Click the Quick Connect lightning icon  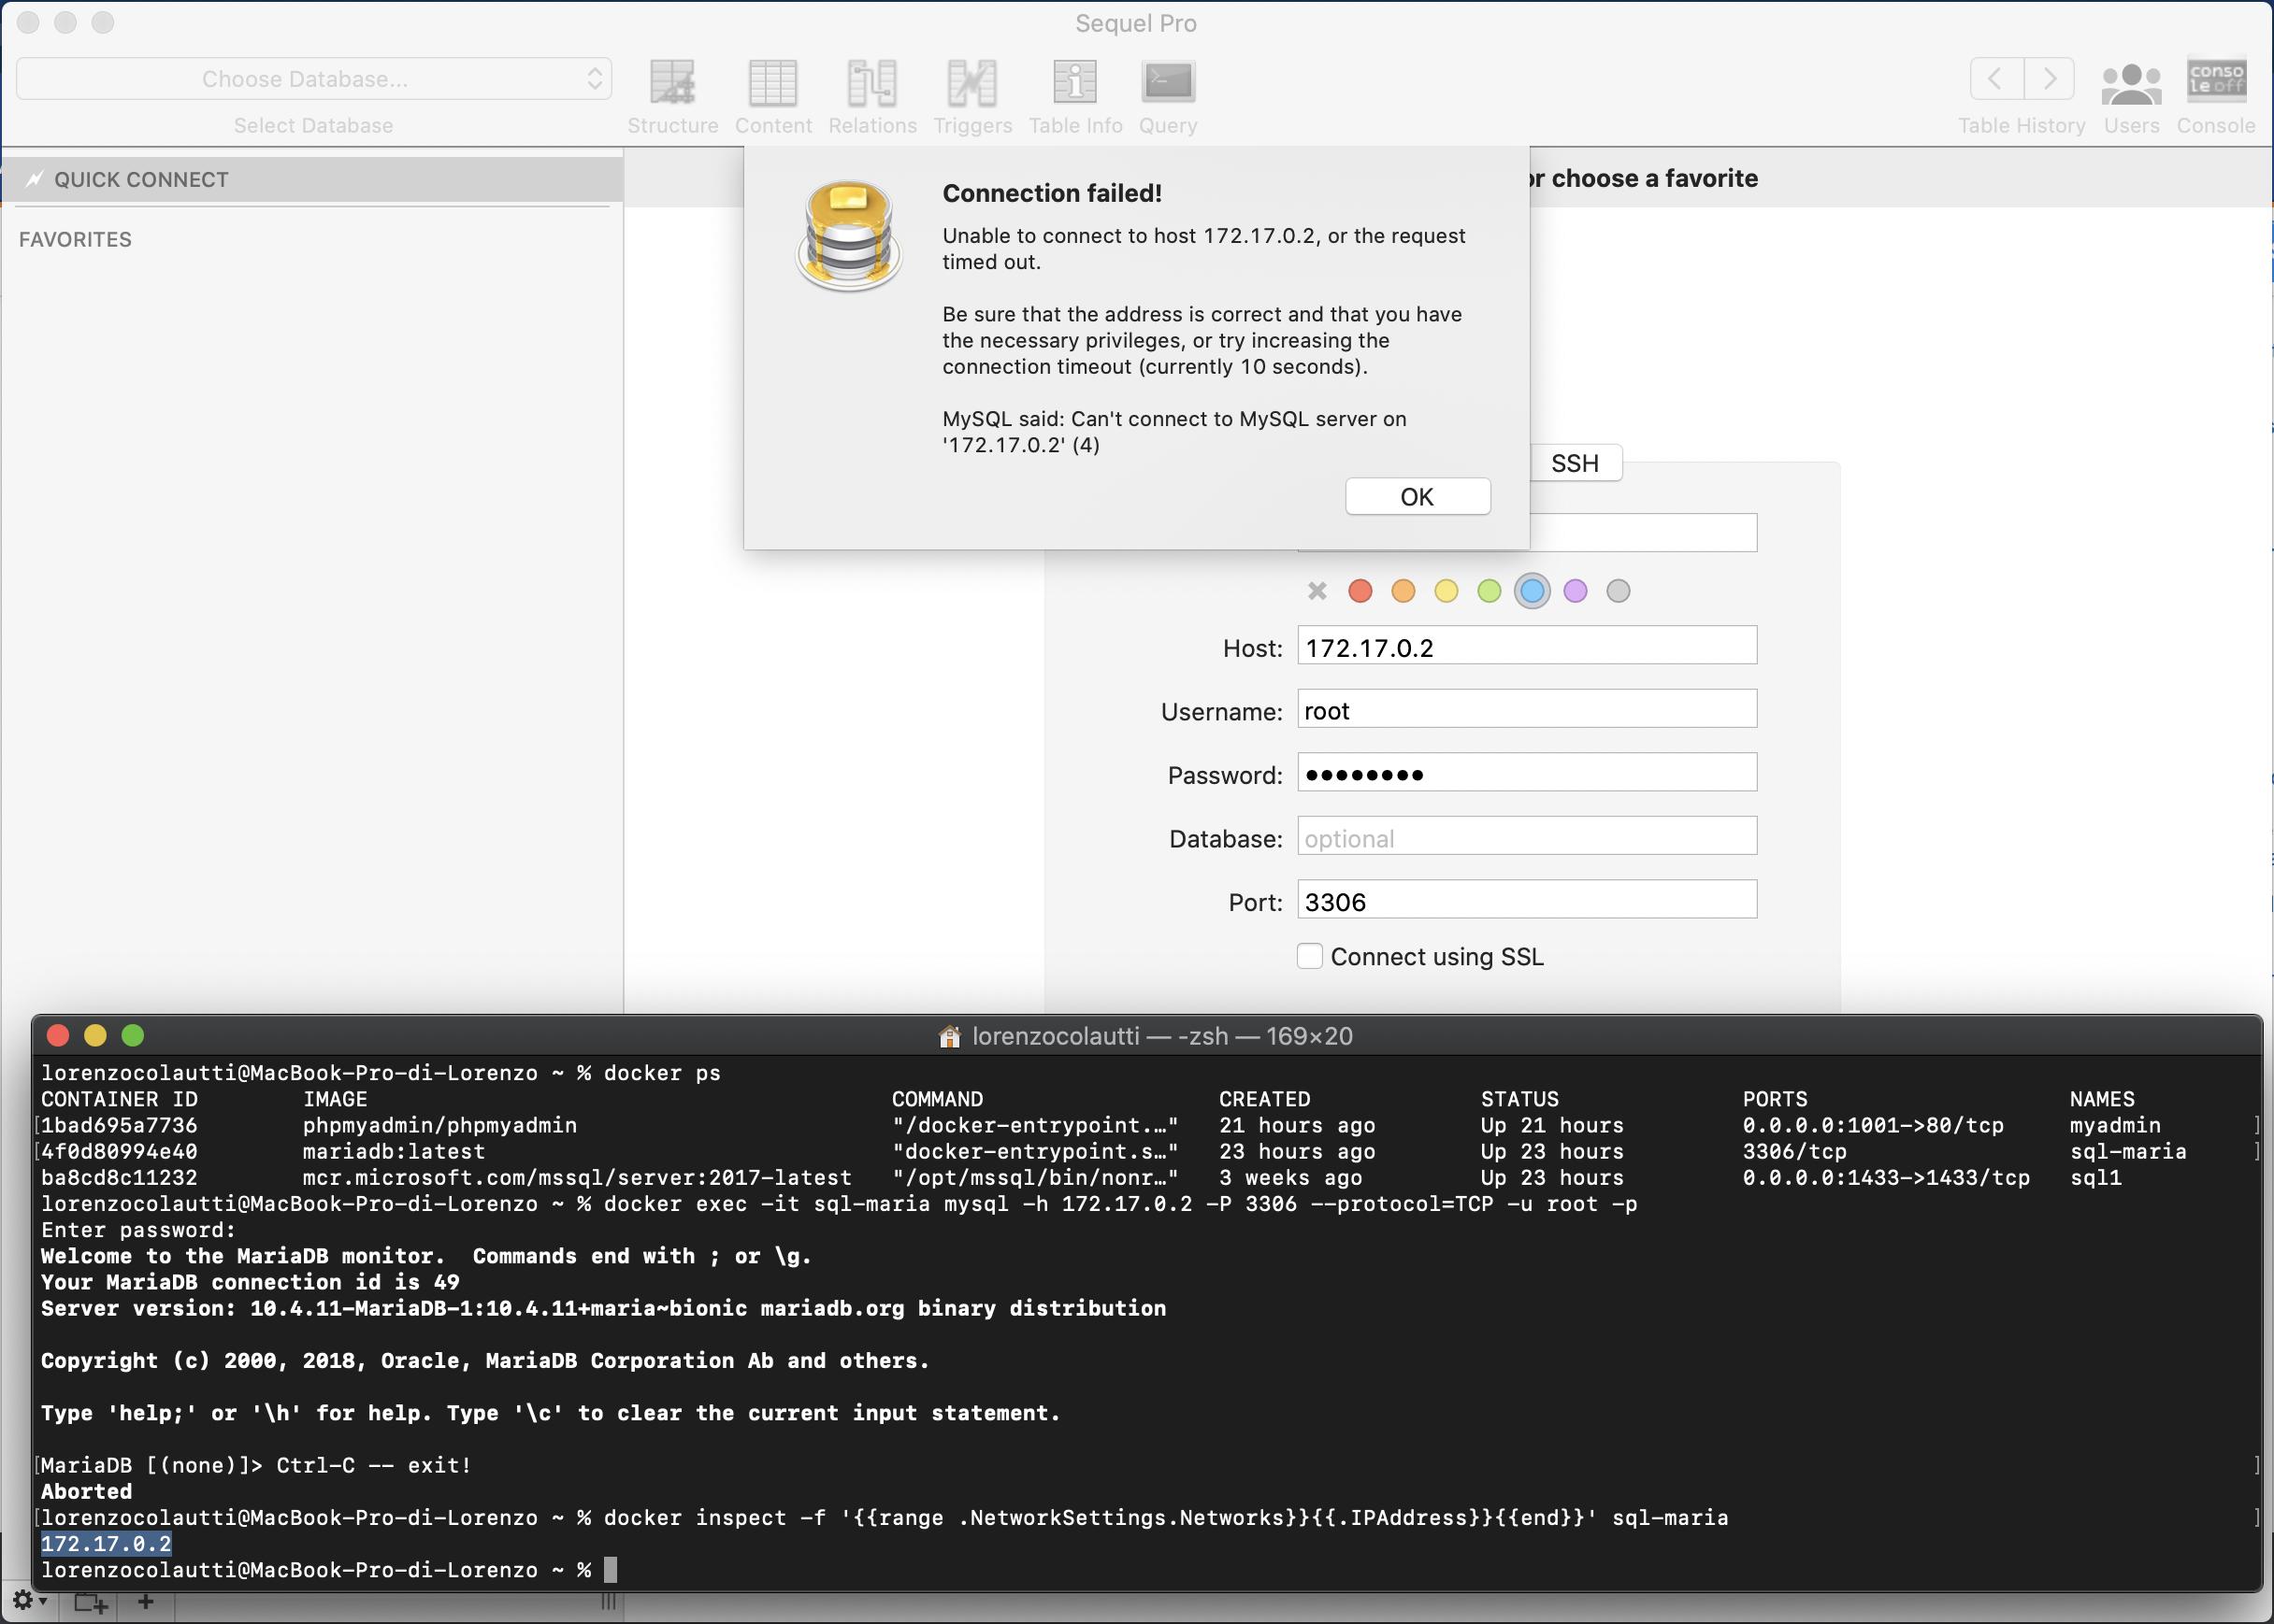coord(35,179)
